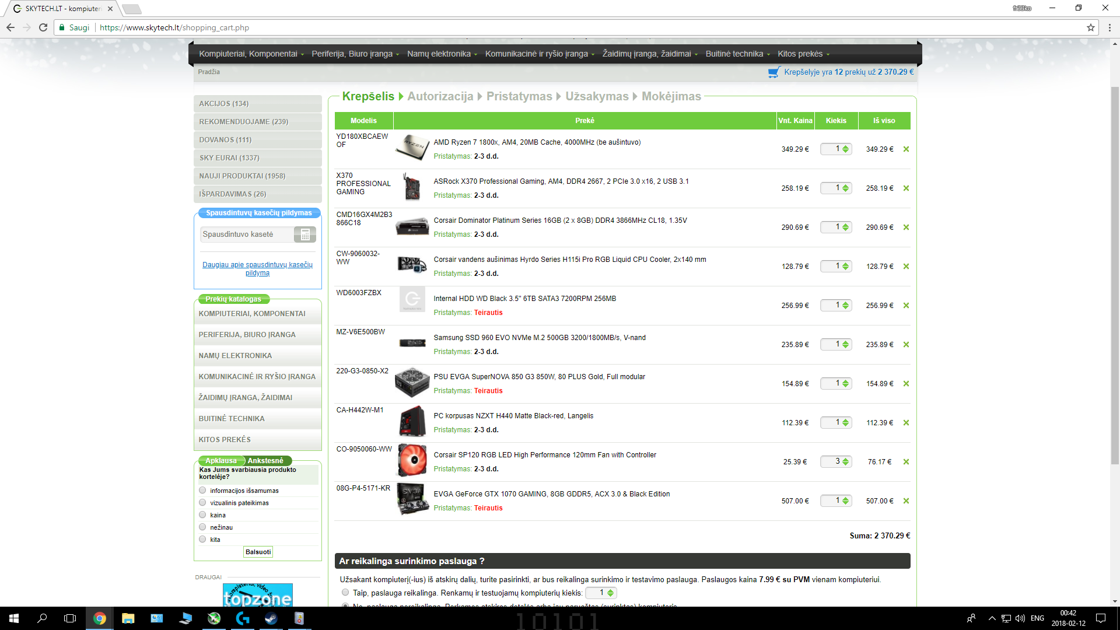Open Chrome menu with three dots
This screenshot has height=630, width=1120.
click(x=1109, y=27)
